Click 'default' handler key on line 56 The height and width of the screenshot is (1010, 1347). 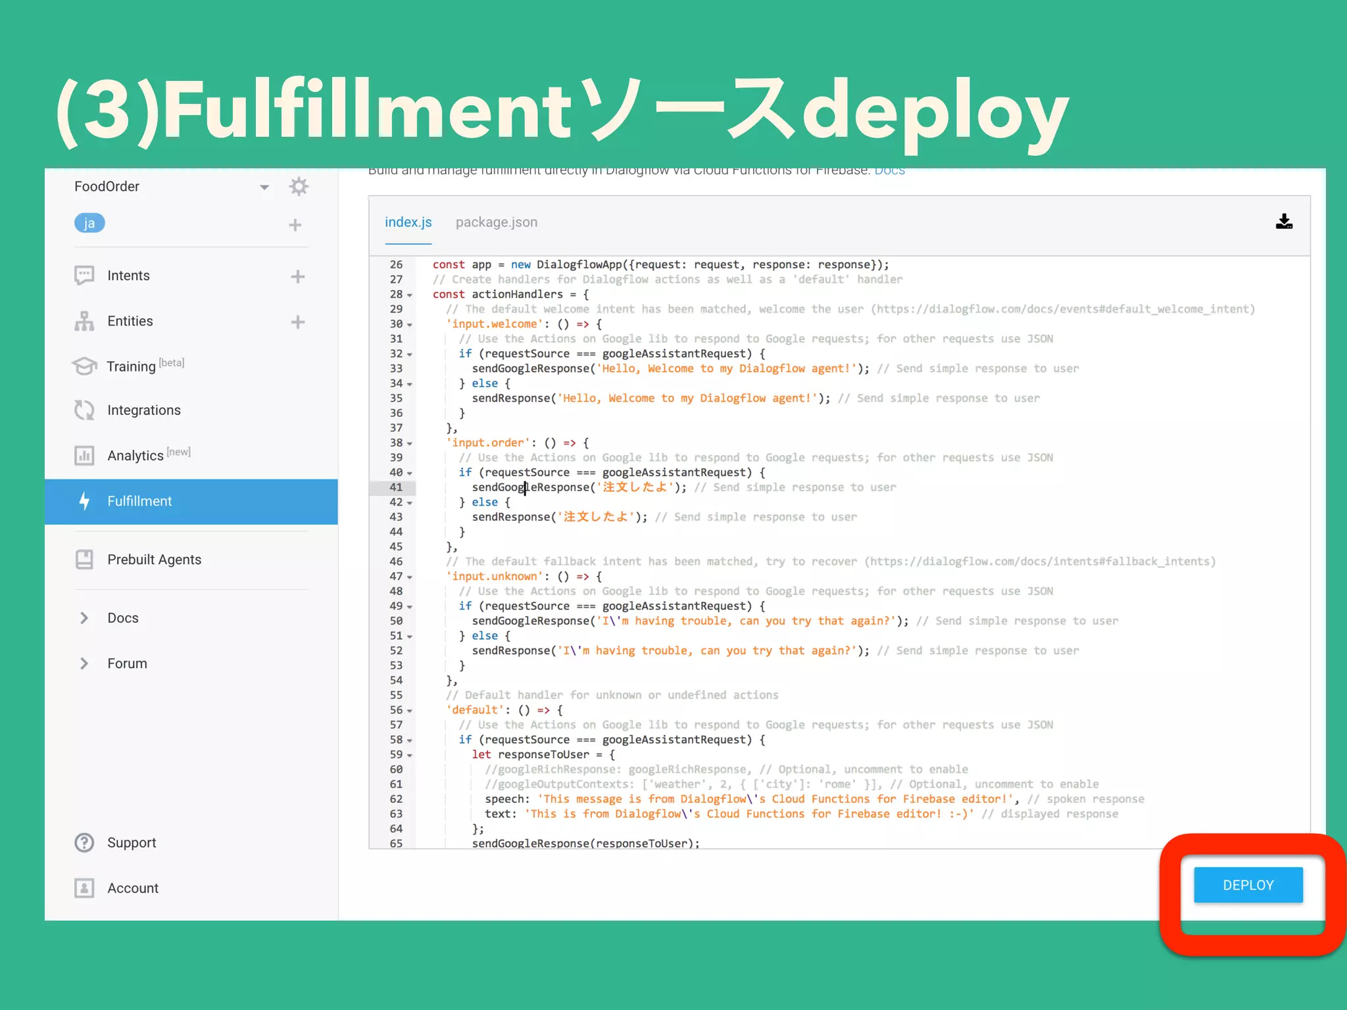tap(475, 710)
